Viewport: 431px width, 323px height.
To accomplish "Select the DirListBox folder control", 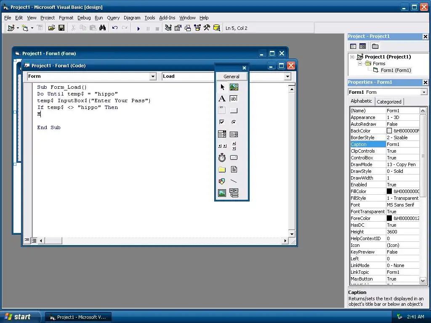I will coord(222,169).
